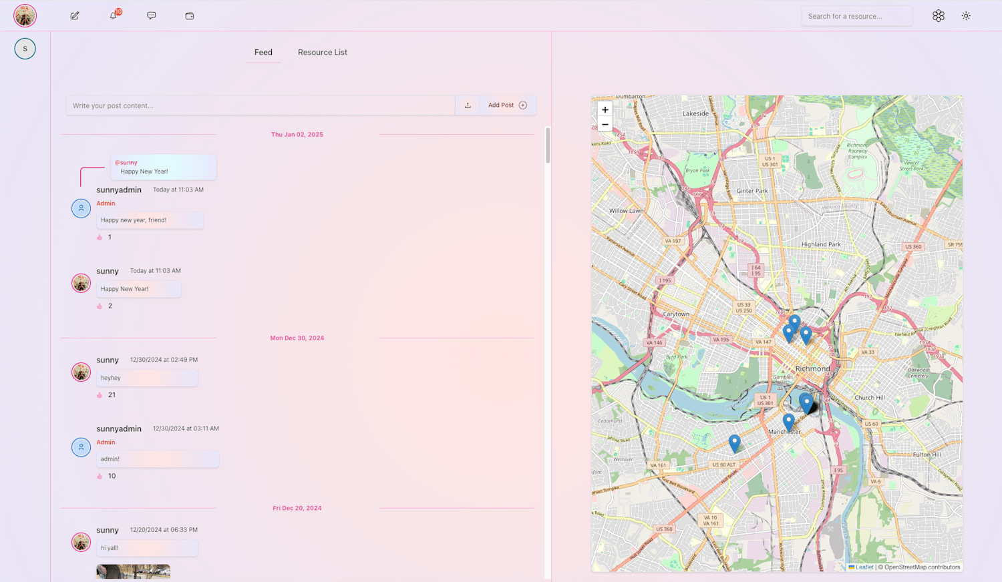Like the 'admin!' post
The width and height of the screenshot is (1002, 582).
[100, 476]
